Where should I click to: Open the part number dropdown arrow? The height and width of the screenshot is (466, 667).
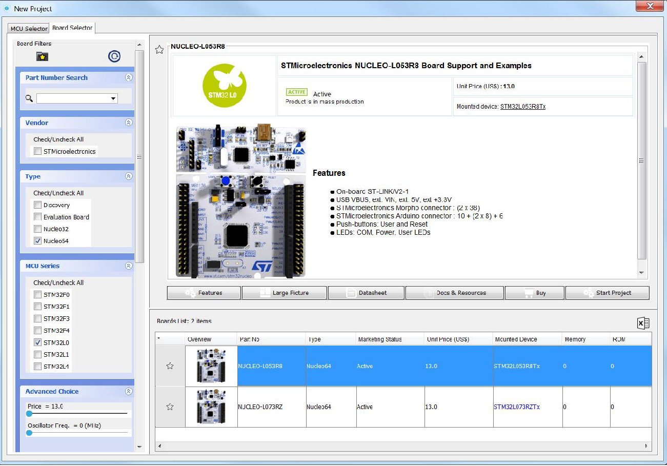click(x=113, y=98)
